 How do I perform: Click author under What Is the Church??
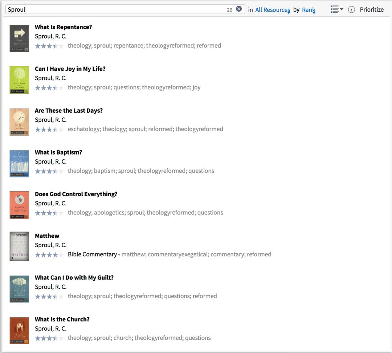[x=51, y=329]
